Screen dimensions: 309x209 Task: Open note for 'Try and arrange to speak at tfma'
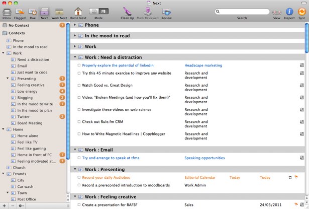pos(301,158)
